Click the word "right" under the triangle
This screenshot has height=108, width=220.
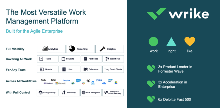[x=172, y=51]
